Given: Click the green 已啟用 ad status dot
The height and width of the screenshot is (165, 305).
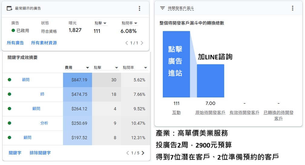Looking at the screenshot, I should point(13,30).
